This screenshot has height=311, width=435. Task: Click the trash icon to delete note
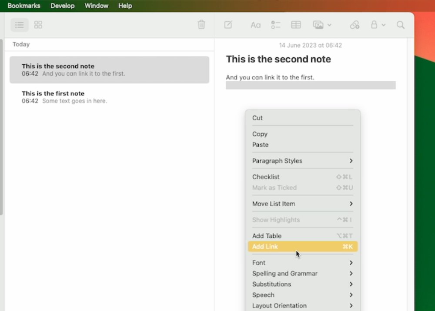click(201, 25)
